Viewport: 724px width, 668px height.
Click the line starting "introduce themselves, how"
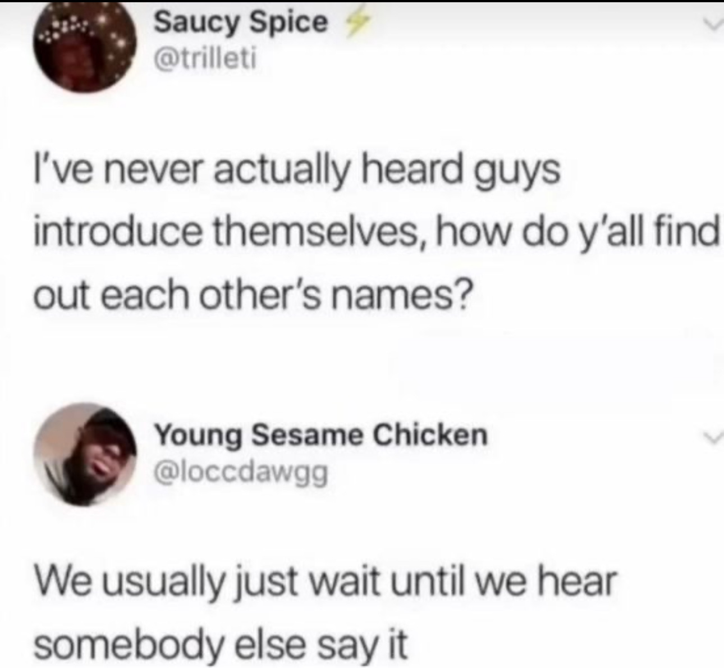tap(377, 232)
